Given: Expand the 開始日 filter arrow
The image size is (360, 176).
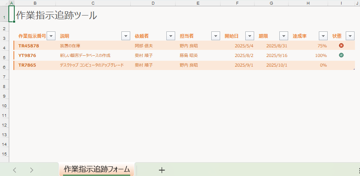Looking at the screenshot, I should point(250,36).
